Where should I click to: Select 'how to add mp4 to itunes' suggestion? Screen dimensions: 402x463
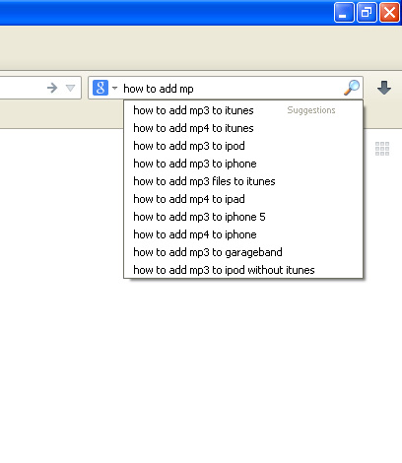[x=243, y=128]
